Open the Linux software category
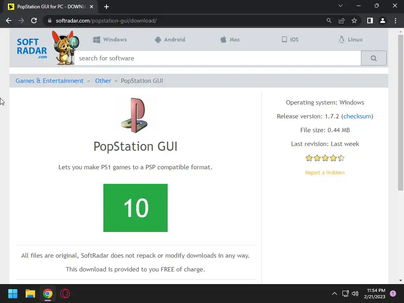 pyautogui.click(x=351, y=39)
